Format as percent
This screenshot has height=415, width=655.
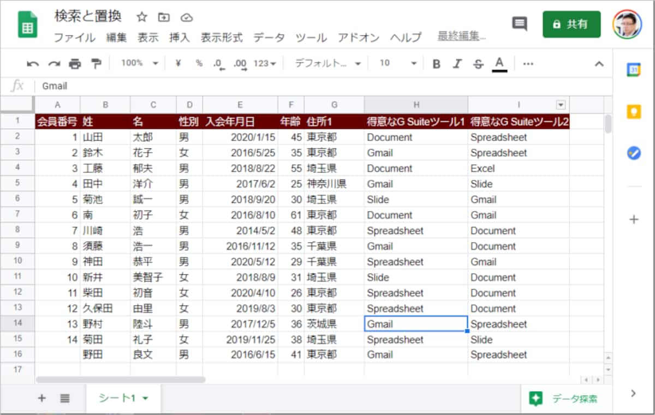(199, 63)
